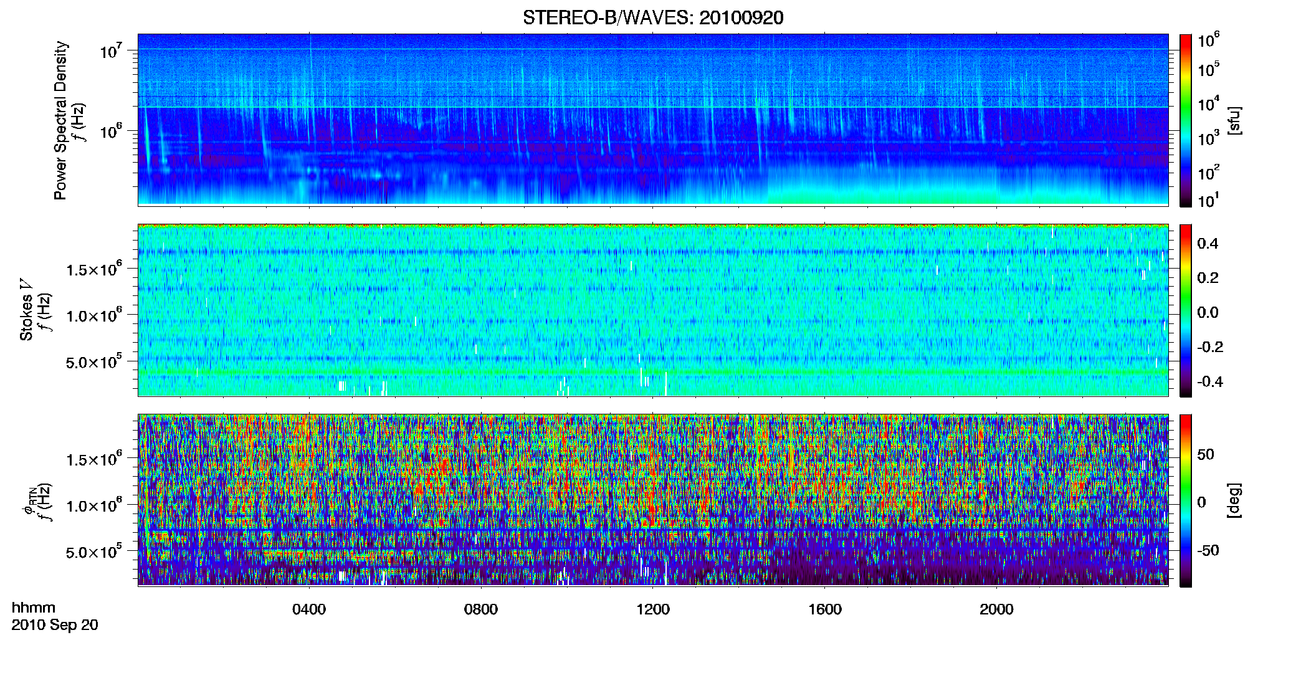Click the 2000 time tick label

coord(996,609)
